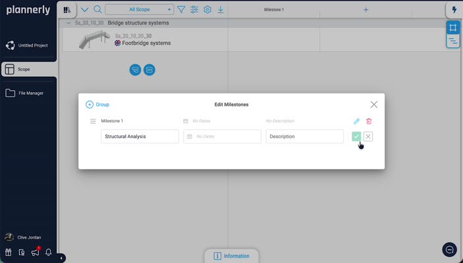The height and width of the screenshot is (263, 463).
Task: Open the No Dates date picker field
Action: 222,137
